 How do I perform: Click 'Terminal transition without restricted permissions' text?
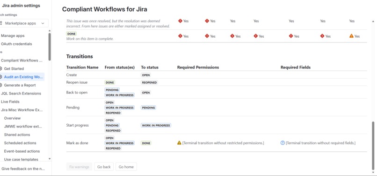(223, 143)
